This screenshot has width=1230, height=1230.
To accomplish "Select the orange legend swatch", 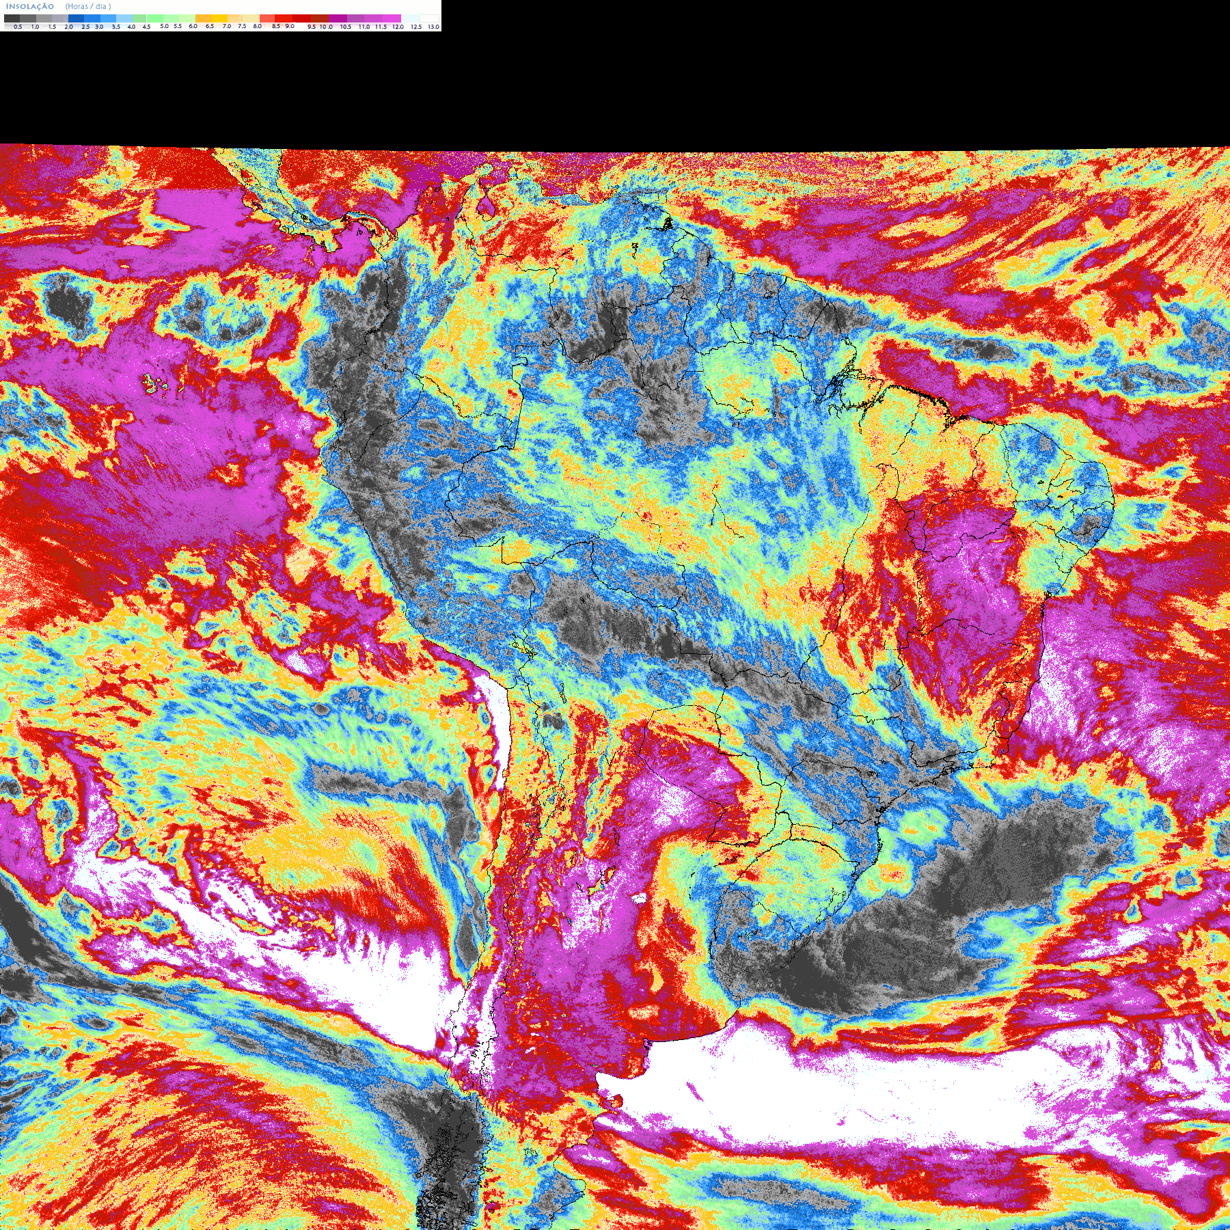I will tap(203, 18).
